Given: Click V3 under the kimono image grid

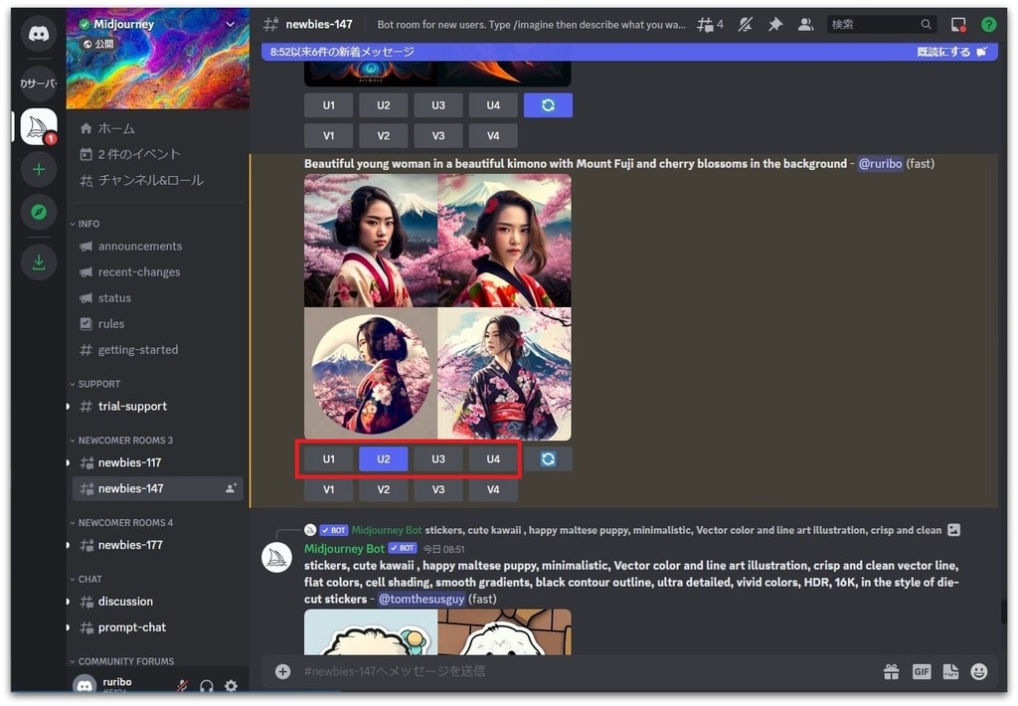Looking at the screenshot, I should tap(438, 489).
